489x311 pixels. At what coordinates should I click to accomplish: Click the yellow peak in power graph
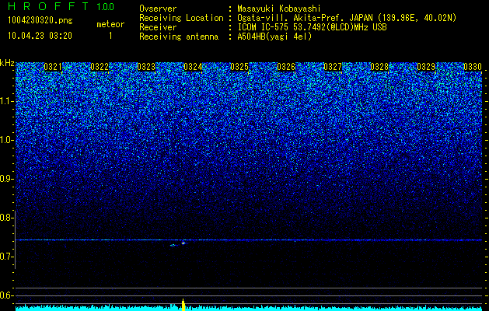(183, 305)
